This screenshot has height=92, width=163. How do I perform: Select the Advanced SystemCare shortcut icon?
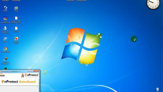click(5, 61)
